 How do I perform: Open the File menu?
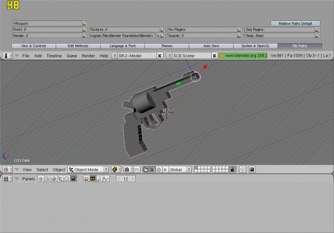pyautogui.click(x=26, y=56)
